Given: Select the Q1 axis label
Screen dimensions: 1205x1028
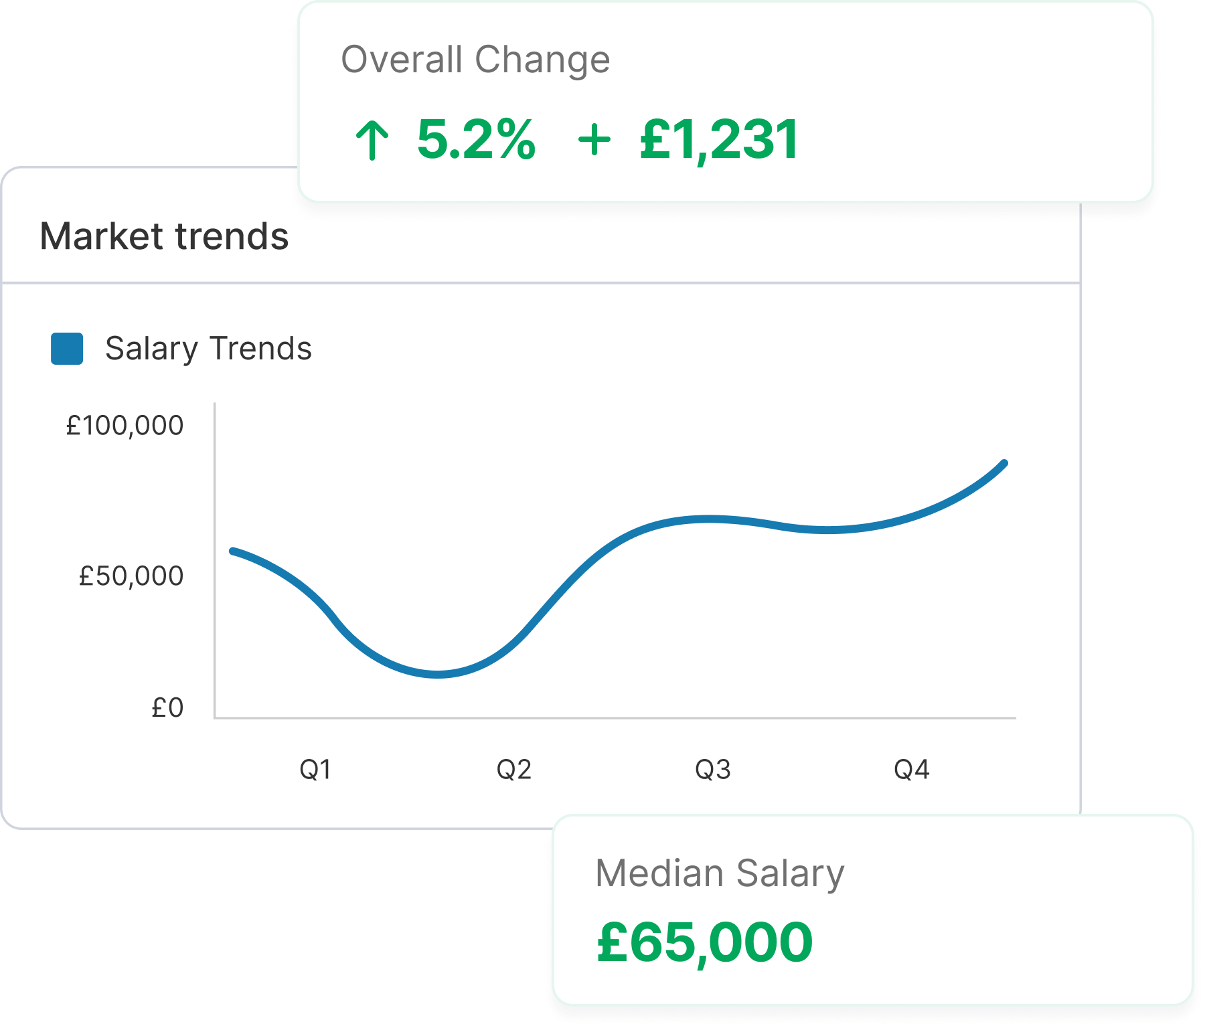Looking at the screenshot, I should pyautogui.click(x=315, y=770).
